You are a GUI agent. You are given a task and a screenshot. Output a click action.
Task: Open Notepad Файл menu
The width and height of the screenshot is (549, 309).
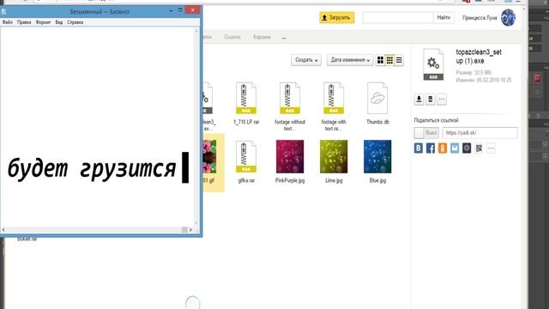tap(8, 22)
